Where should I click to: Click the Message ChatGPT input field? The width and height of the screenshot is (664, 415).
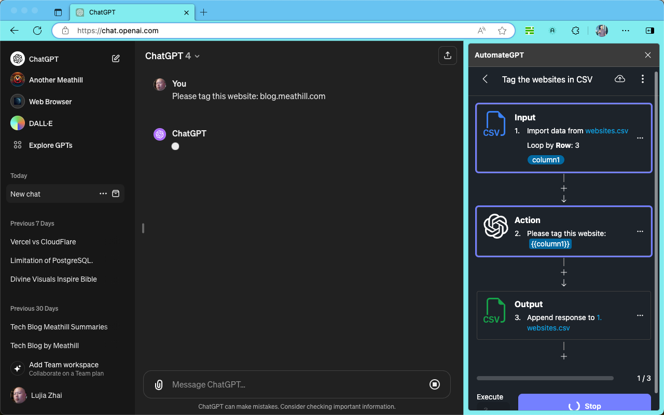(x=297, y=384)
